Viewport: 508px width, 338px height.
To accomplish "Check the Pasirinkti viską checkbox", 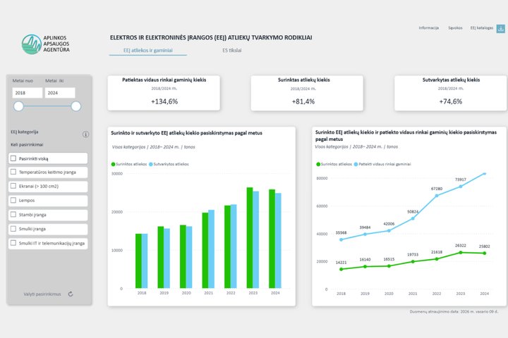I will click(13, 158).
